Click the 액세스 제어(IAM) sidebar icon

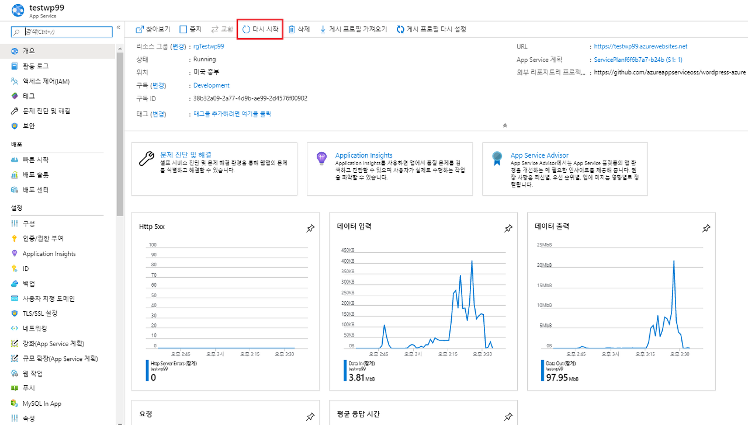coord(15,81)
